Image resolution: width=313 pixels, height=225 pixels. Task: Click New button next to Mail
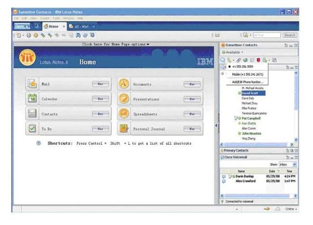(101, 84)
